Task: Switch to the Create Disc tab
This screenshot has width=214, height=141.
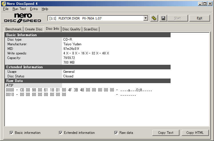Action: tap(33, 29)
